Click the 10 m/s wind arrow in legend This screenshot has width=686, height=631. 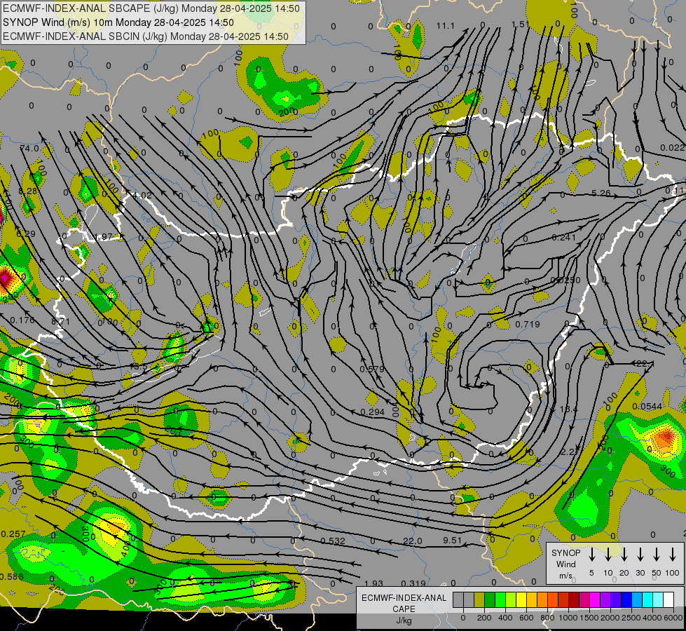[x=608, y=555]
